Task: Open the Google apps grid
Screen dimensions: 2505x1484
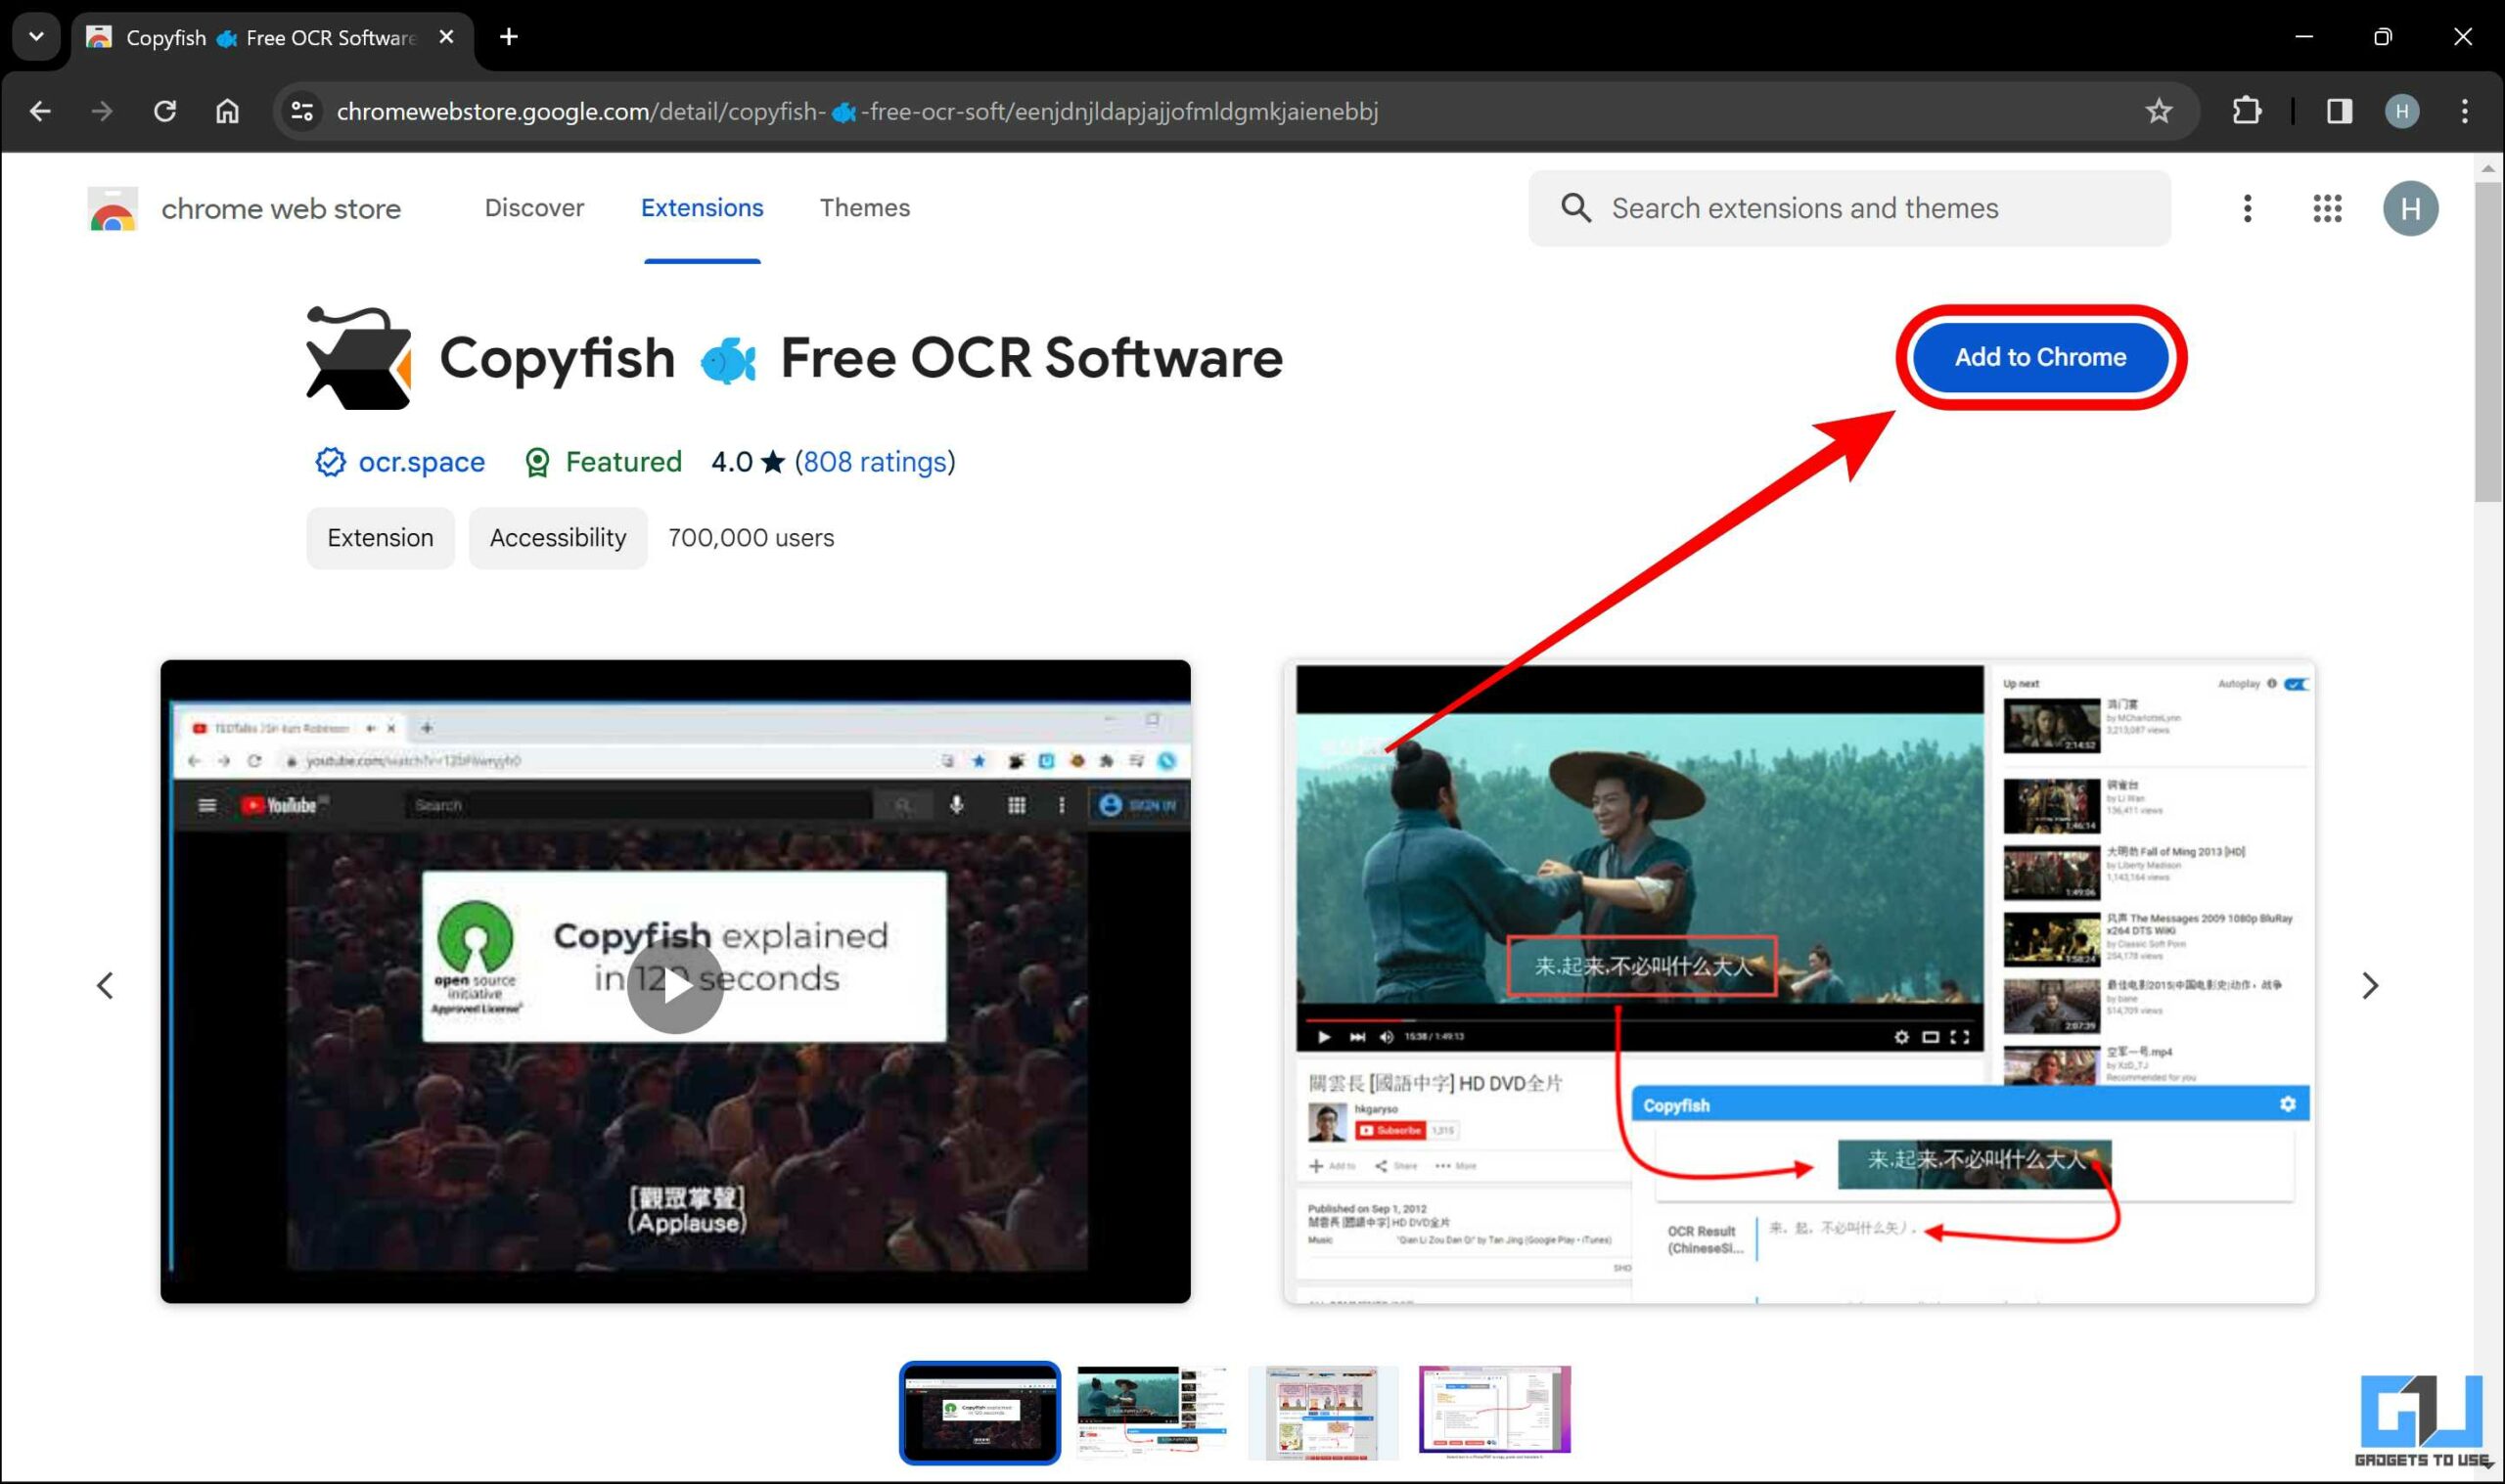Action: coord(2327,208)
